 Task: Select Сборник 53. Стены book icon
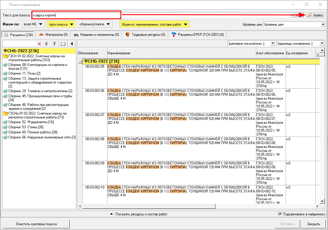[x=5, y=127]
